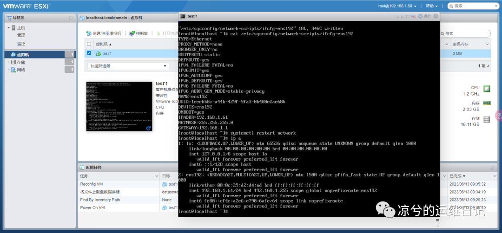Untick the checkbox for test'1 row
The width and height of the screenshot is (502, 233).
(89, 53)
